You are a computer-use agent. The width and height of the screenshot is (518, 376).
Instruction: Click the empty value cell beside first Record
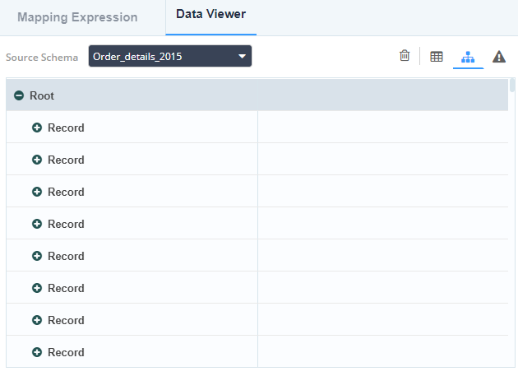point(383,127)
